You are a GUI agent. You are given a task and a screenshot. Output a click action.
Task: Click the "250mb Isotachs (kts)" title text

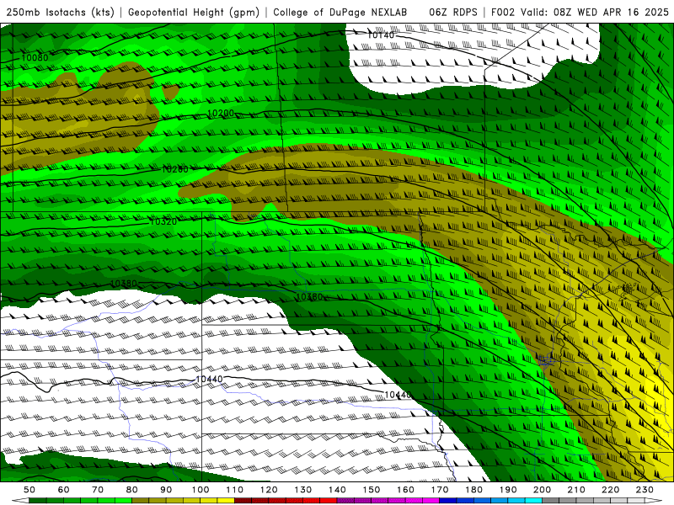click(60, 13)
